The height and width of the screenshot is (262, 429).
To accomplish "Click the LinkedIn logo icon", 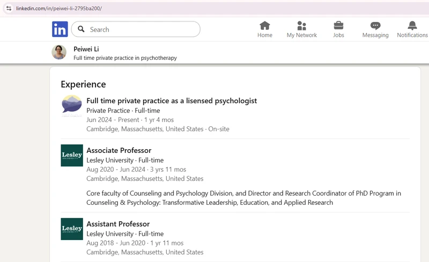I will pyautogui.click(x=60, y=29).
